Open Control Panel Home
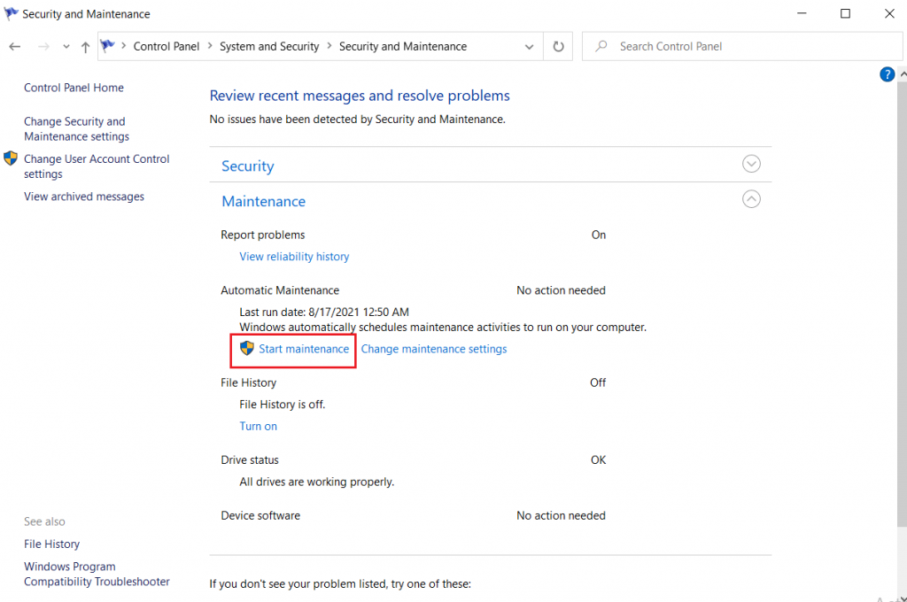 (x=74, y=88)
